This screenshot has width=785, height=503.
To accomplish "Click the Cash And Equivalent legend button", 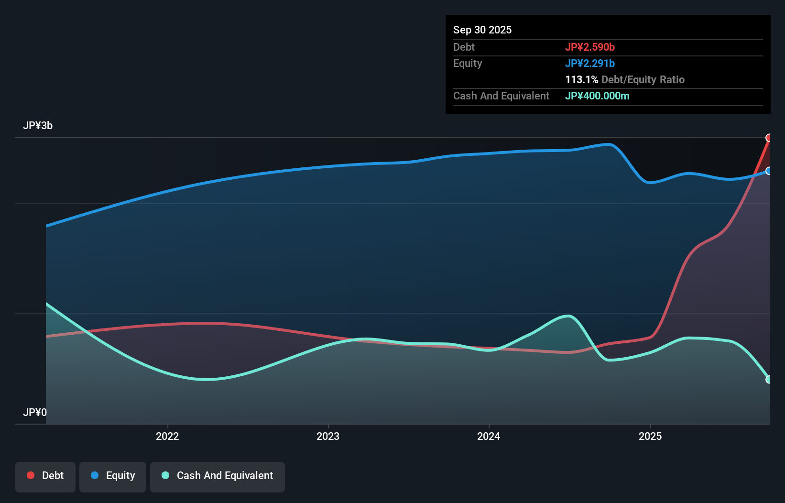I will click(217, 476).
